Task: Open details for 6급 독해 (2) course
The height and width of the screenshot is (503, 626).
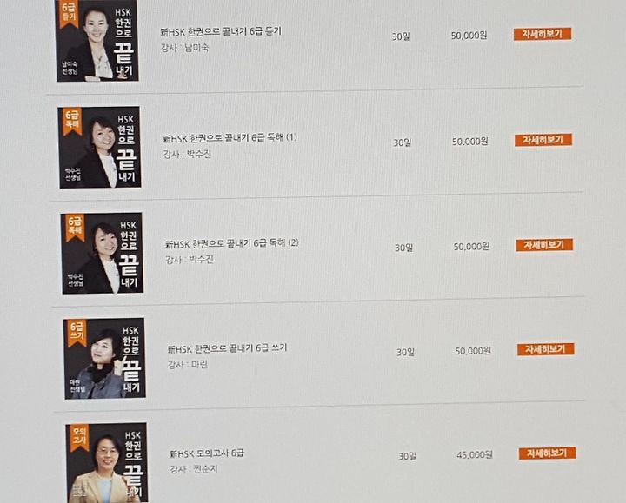Action: [544, 245]
